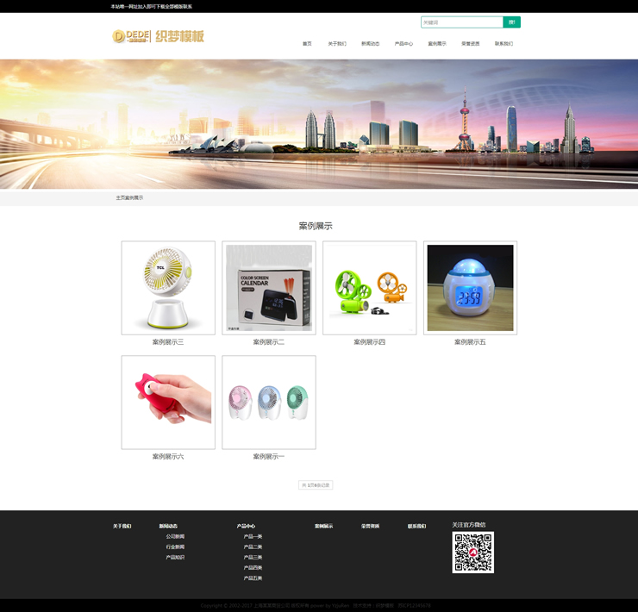Click 主页 in the breadcrumb bar

pos(120,198)
